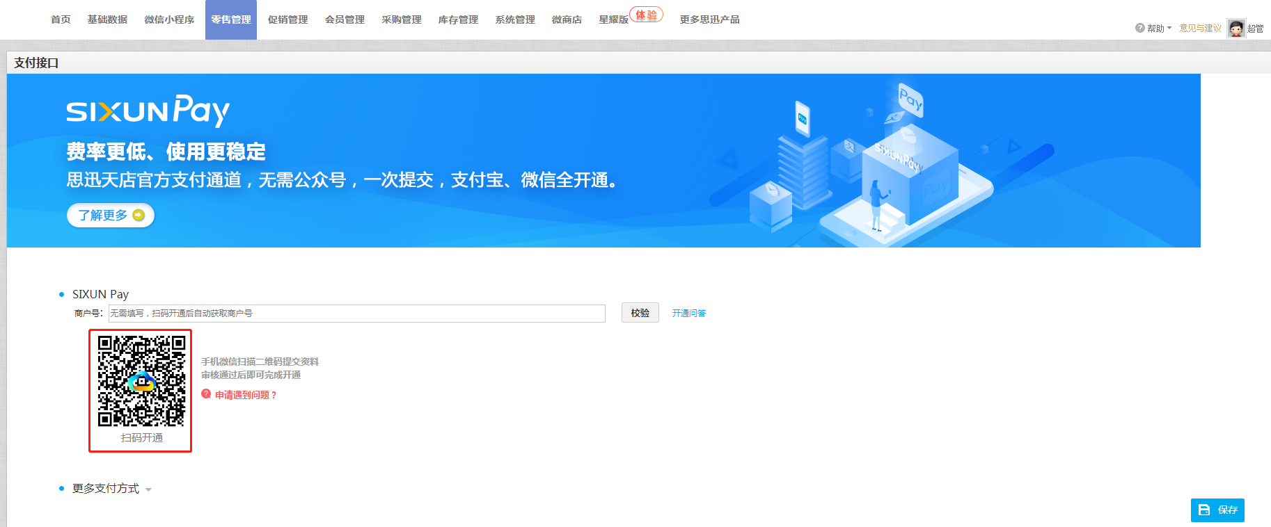This screenshot has height=527, width=1271.
Task: Click the 扫码开通 label
Action: pyautogui.click(x=142, y=437)
